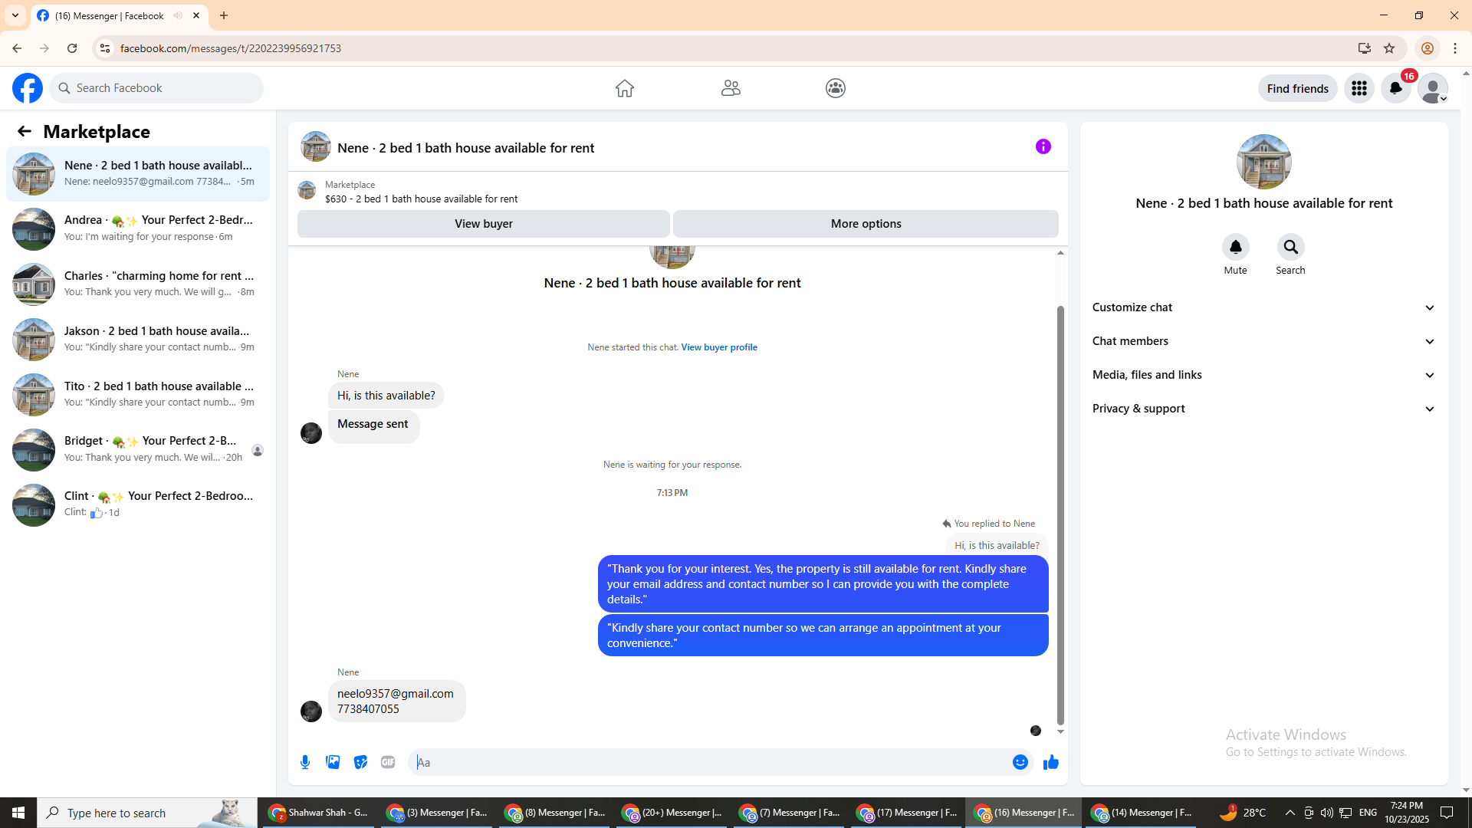
Task: Expand Privacy & support section
Action: pyautogui.click(x=1263, y=409)
